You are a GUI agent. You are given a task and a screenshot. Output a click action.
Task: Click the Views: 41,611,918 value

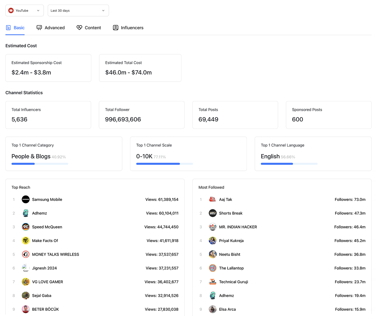(x=163, y=241)
